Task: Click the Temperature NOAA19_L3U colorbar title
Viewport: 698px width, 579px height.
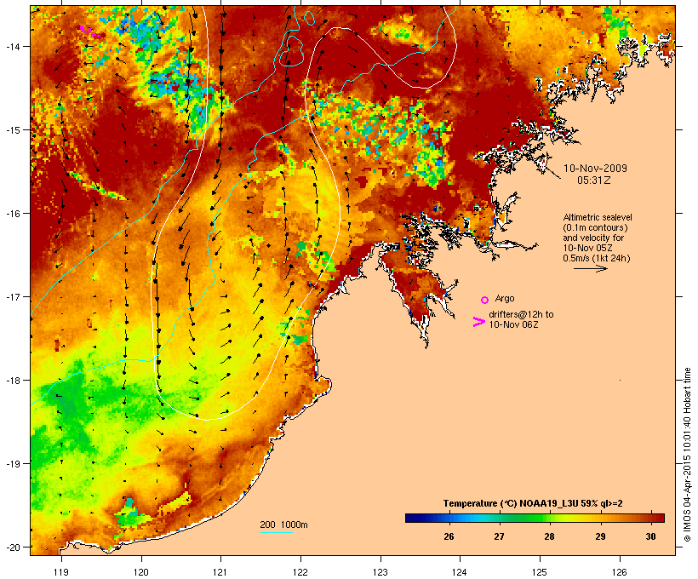Action: pos(533,503)
